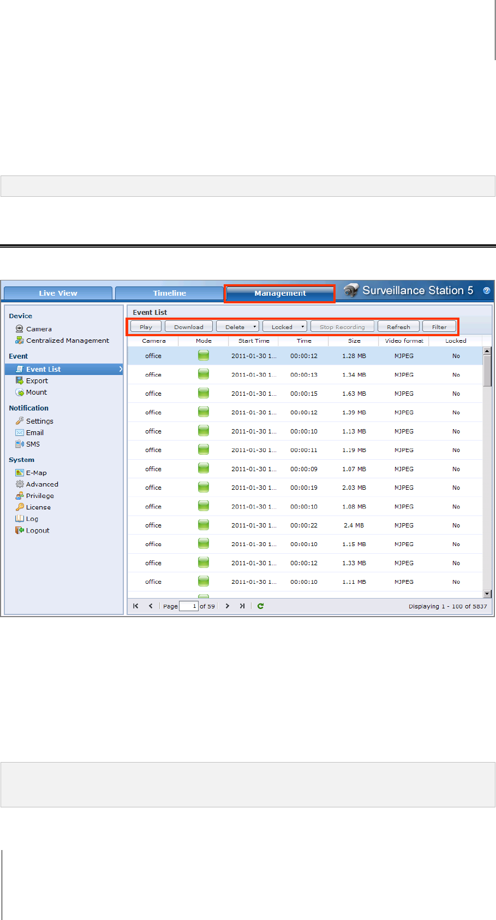496x920 pixels.
Task: Select the event row lasting 00:00:11
Action: pos(306,450)
